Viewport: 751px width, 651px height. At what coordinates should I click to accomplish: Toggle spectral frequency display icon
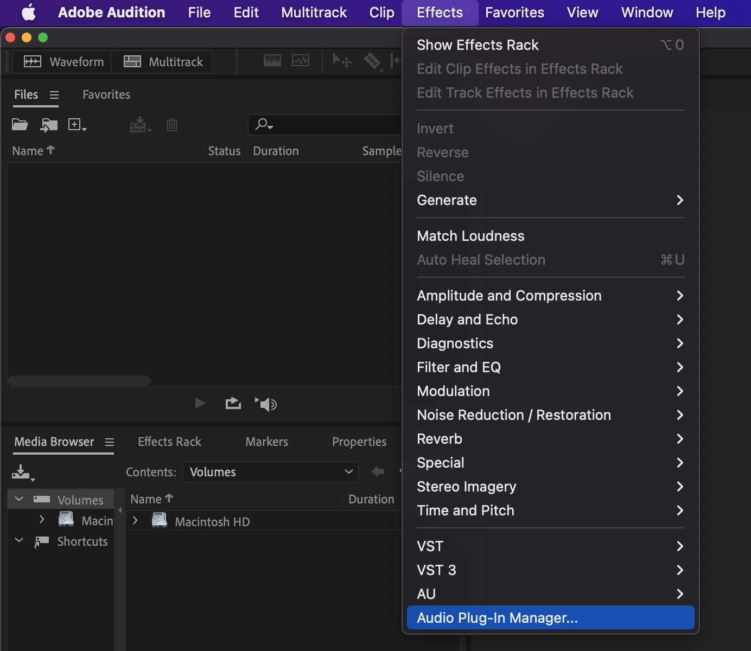272,61
